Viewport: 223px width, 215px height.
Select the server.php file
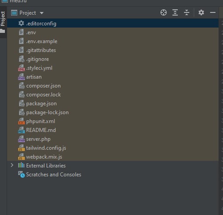click(x=113, y=139)
